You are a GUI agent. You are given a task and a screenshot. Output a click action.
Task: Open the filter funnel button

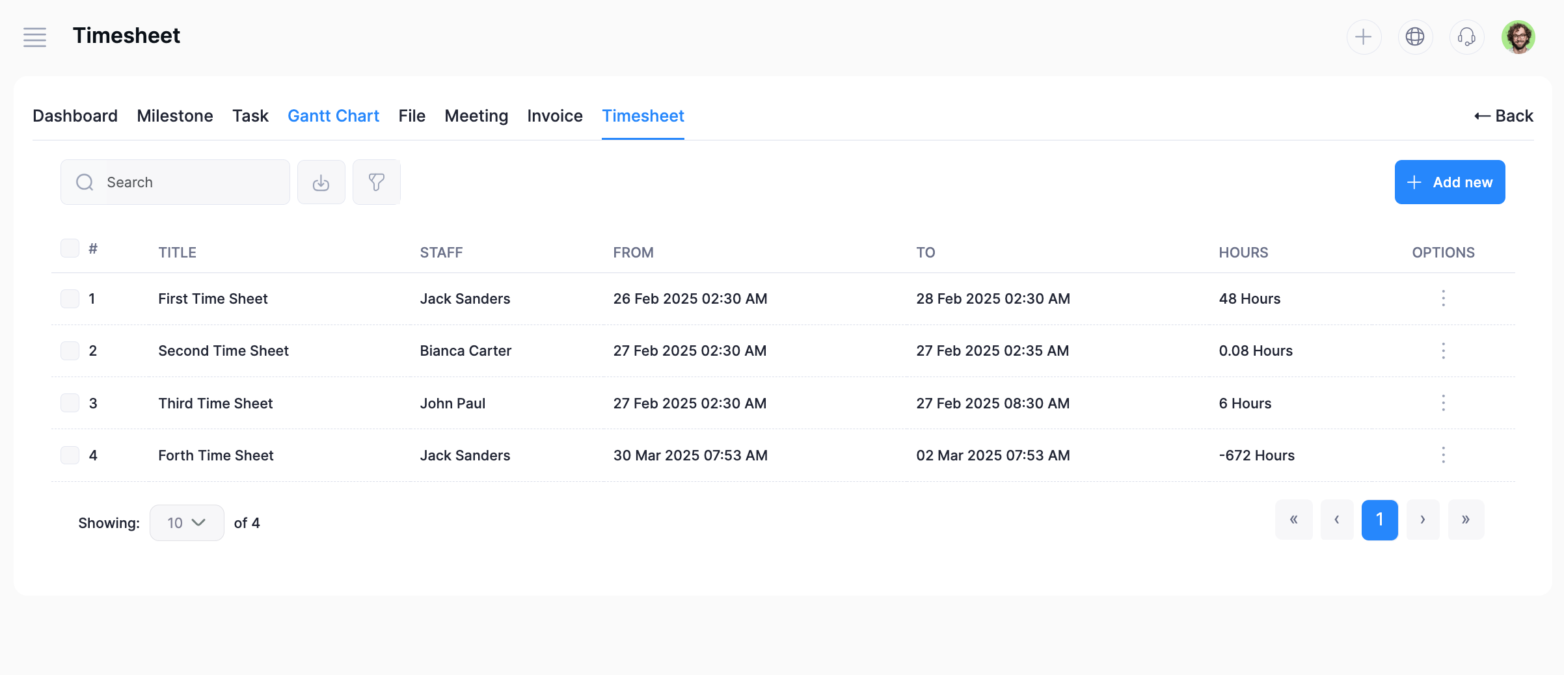pyautogui.click(x=376, y=183)
